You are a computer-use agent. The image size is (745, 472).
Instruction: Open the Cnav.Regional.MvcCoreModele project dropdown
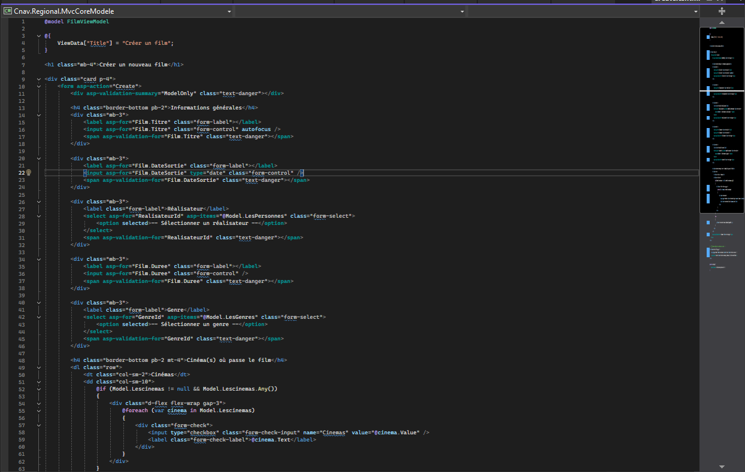coord(228,10)
